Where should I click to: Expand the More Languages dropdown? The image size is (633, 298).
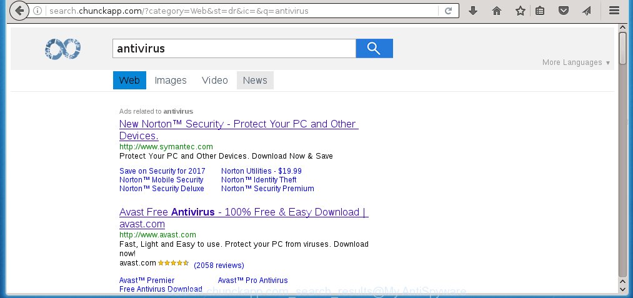(x=576, y=62)
